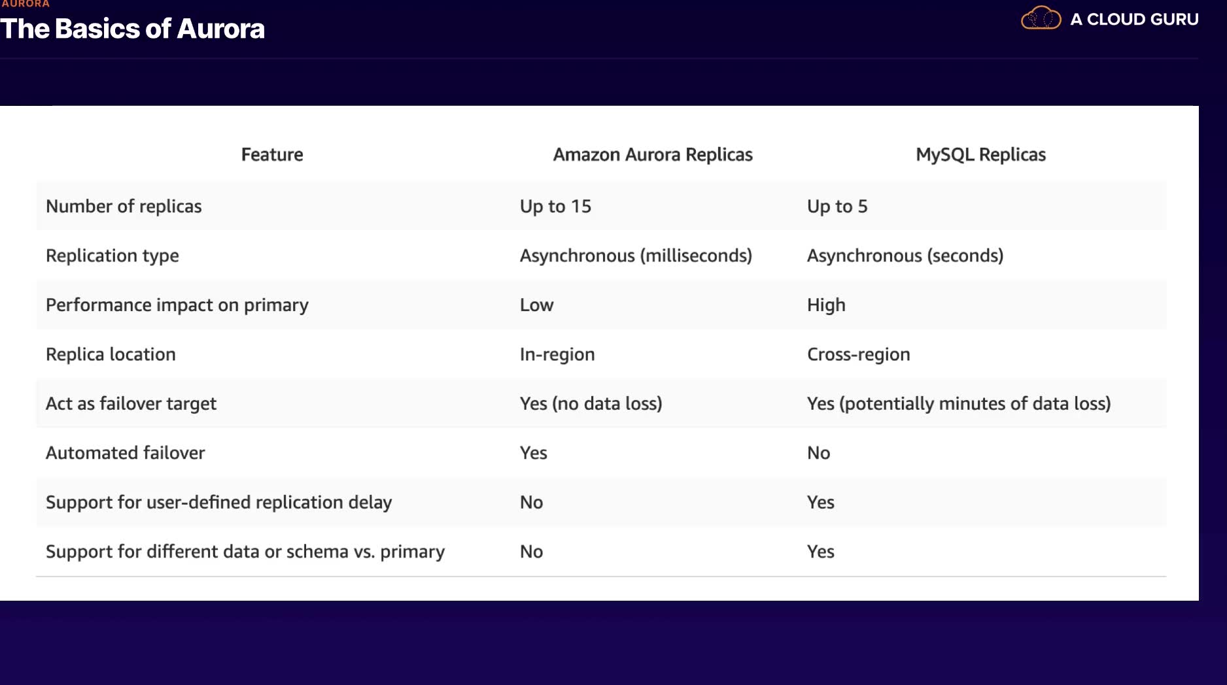Click the "Cross-region" replica location cell
This screenshot has height=685, width=1227.
tap(859, 354)
